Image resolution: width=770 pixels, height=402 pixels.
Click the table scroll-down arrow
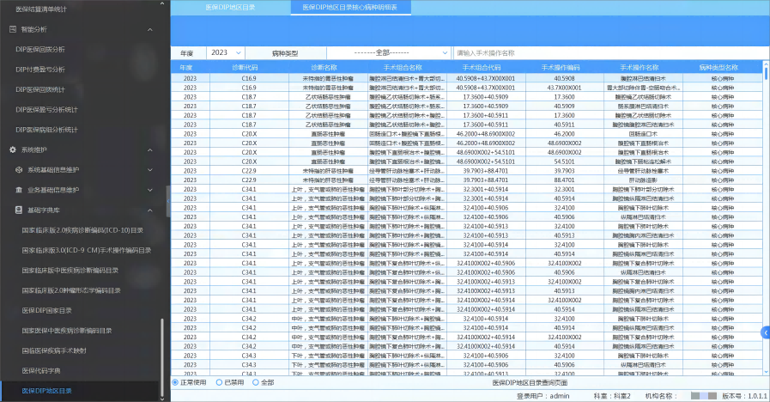tap(766, 372)
